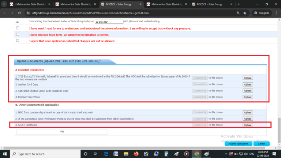Tick 'I have checked filled form' checkbox
Image resolution: width=281 pixels, height=158 pixels.
point(17,34)
